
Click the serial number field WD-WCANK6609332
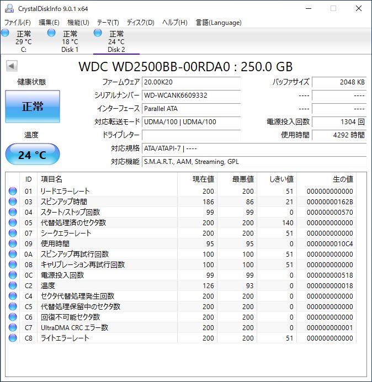191,95
